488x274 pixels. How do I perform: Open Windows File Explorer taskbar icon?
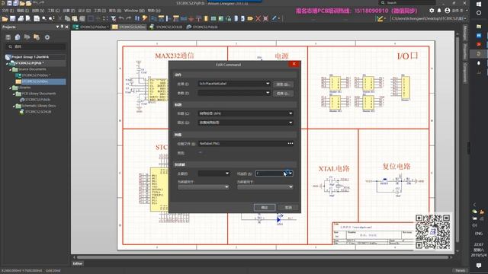pyautogui.click(x=479, y=27)
